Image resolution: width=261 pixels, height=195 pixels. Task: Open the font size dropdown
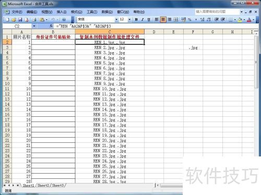129,20
